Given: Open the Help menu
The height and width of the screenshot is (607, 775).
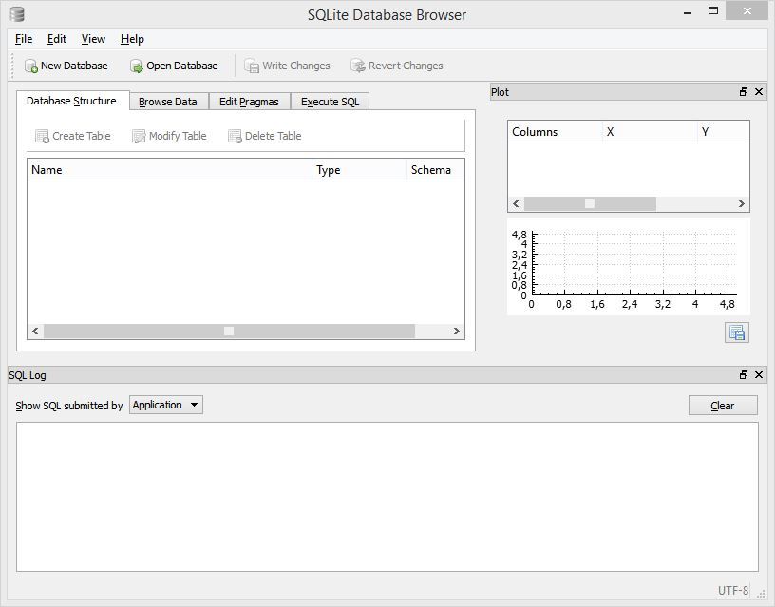Looking at the screenshot, I should tap(132, 39).
